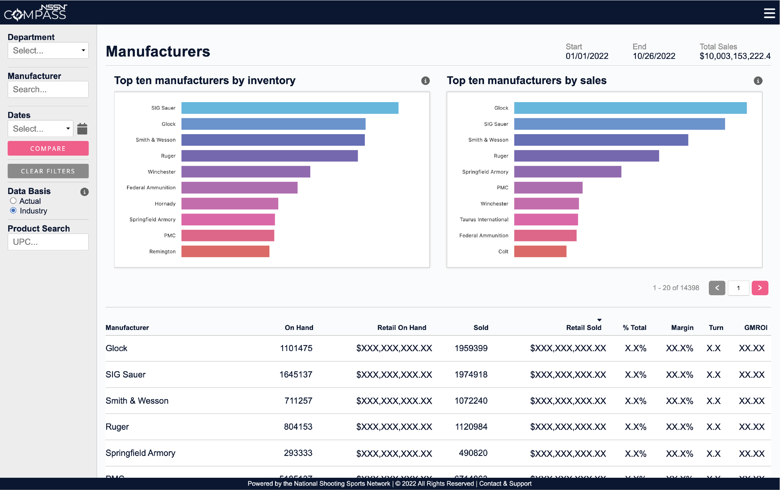
Task: Select the SIG Sauer table row name
Action: [x=125, y=374]
